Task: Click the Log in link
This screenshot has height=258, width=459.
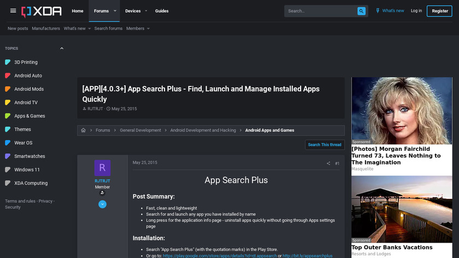Action: click(416, 11)
